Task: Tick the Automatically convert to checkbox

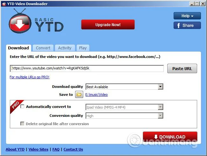Action: coord(22,106)
